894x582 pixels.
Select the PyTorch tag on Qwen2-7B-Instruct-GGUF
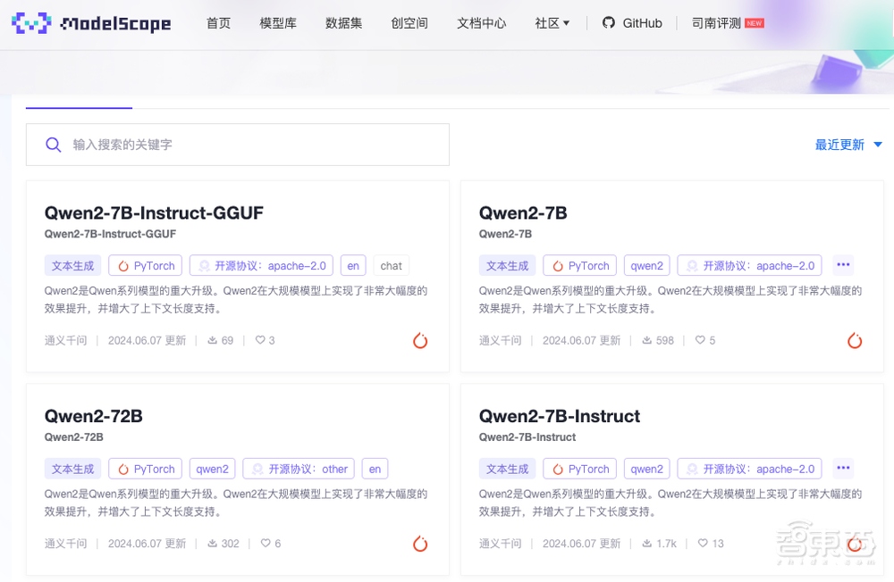coord(145,265)
